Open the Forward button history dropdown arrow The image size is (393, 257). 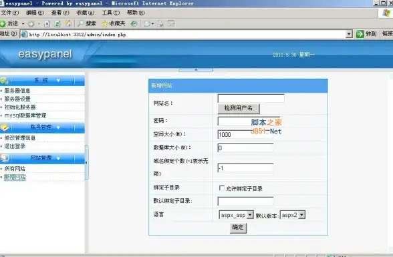click(x=39, y=24)
